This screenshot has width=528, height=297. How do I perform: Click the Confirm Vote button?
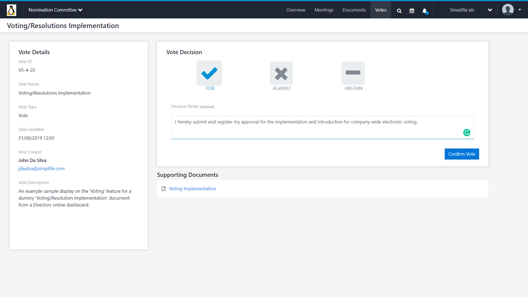point(462,154)
